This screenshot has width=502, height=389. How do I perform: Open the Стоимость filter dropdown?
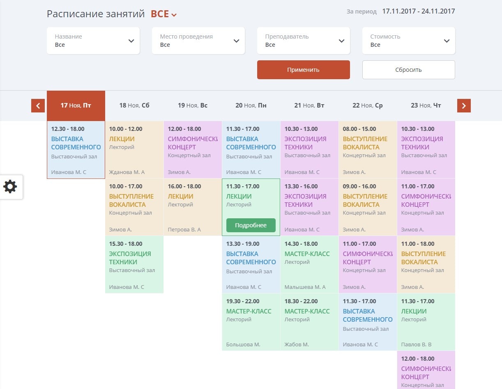(409, 41)
